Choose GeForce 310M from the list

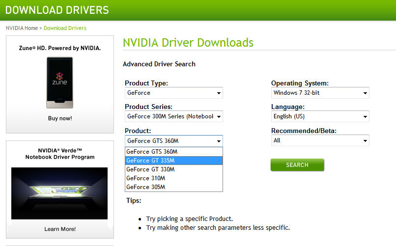(174, 178)
